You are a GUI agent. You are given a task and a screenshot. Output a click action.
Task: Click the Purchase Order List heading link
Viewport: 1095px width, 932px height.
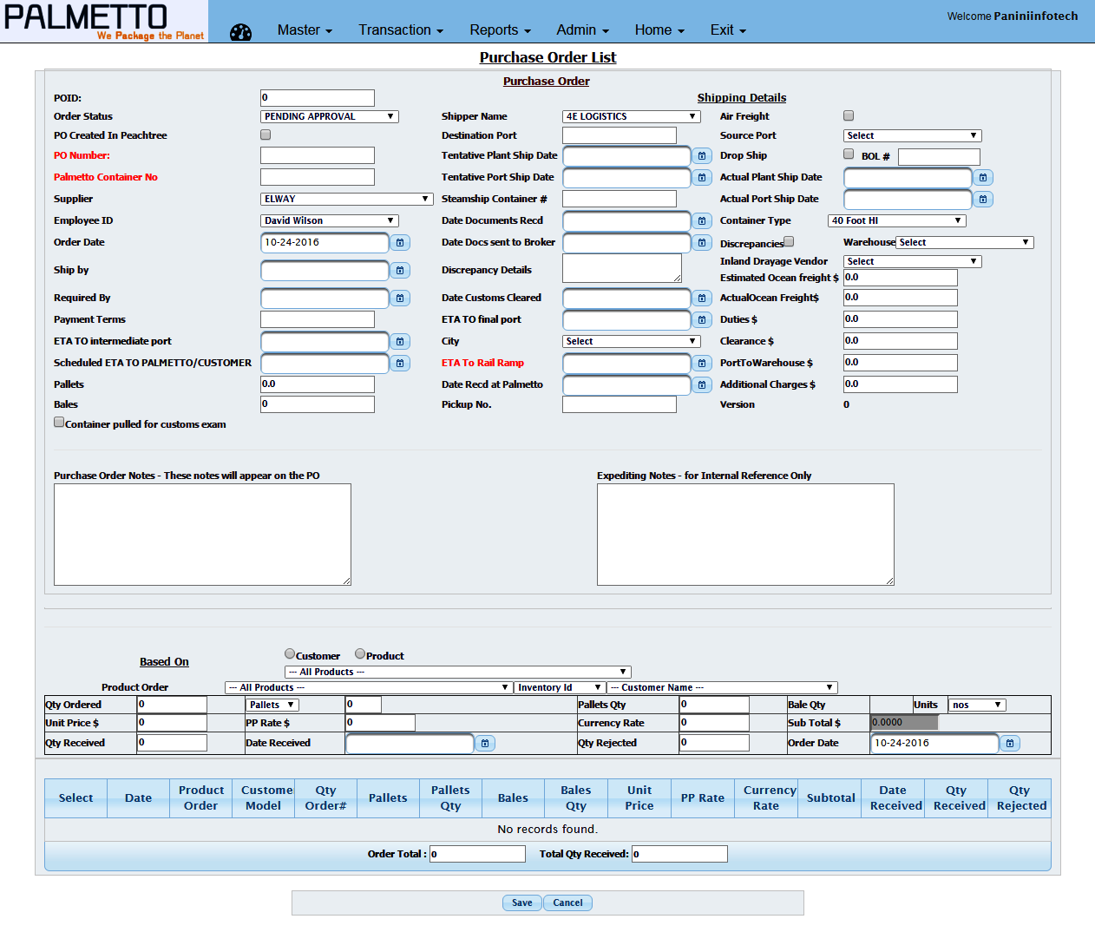point(547,57)
